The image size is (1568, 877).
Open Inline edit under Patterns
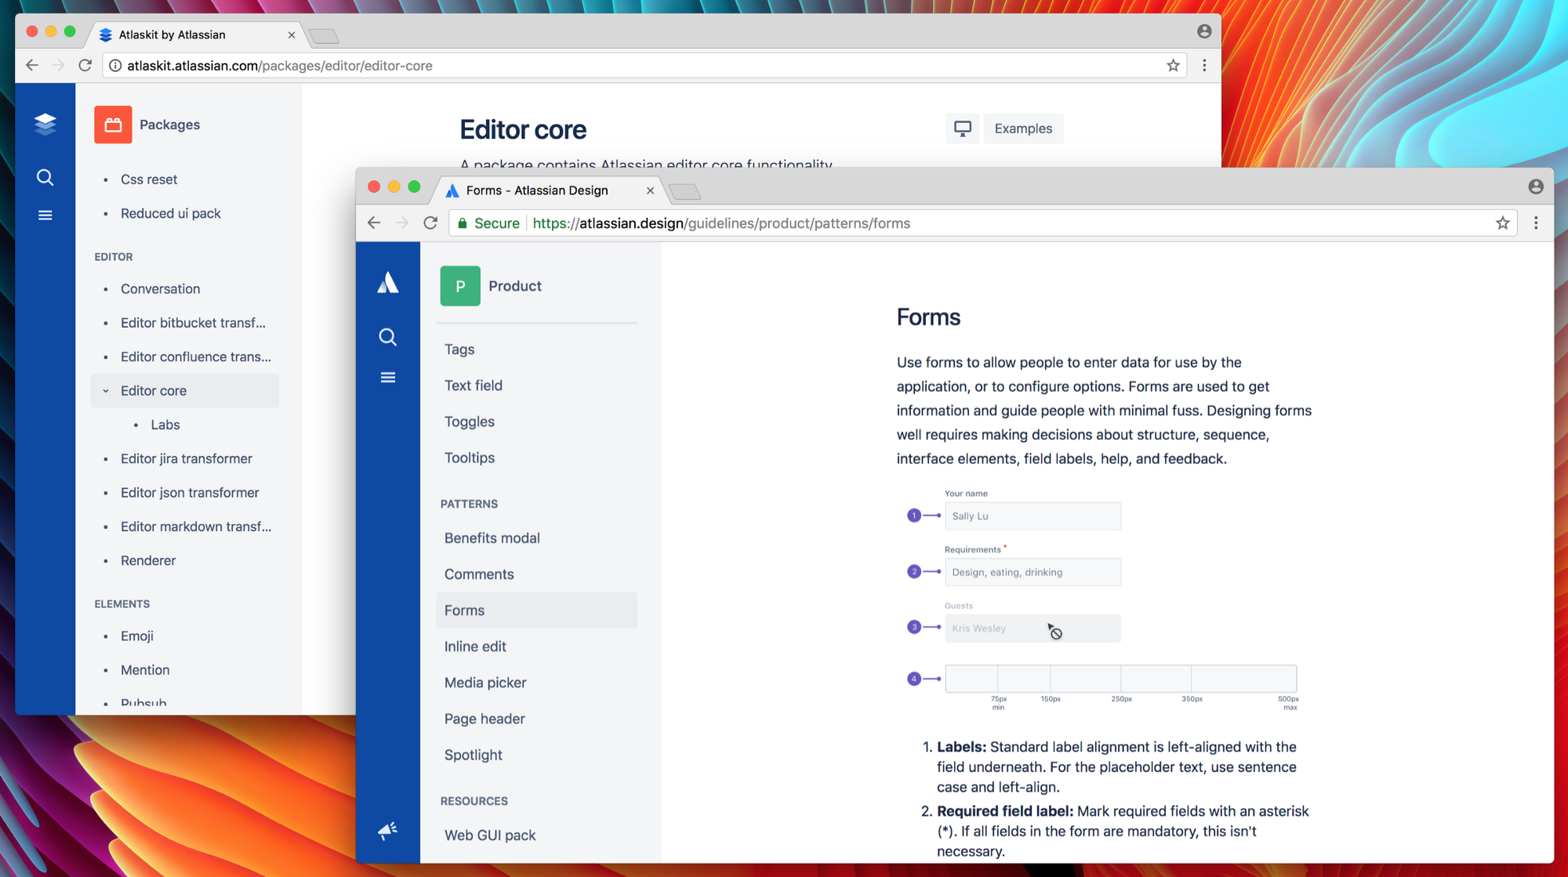[475, 647]
